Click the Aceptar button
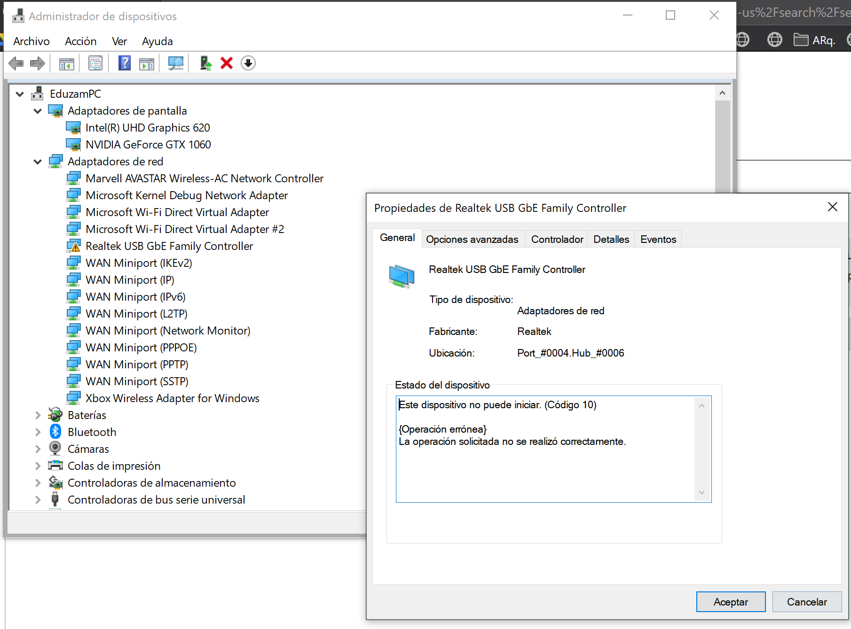The image size is (851, 629). click(731, 602)
